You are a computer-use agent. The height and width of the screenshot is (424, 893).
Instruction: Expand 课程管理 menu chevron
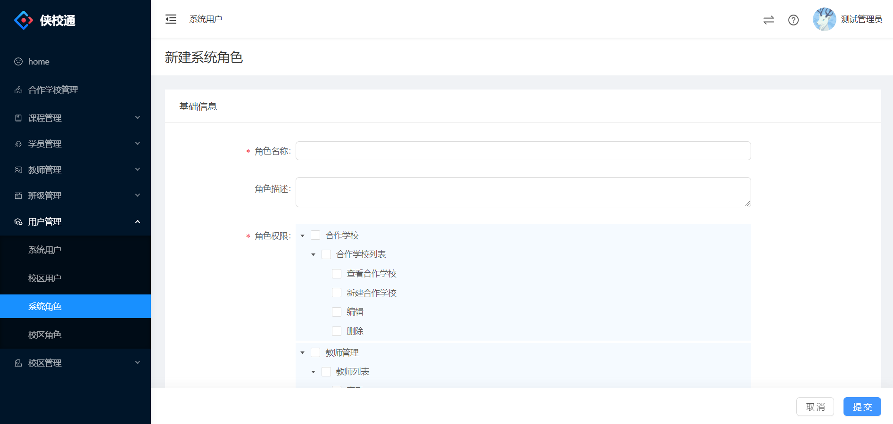pyautogui.click(x=138, y=117)
